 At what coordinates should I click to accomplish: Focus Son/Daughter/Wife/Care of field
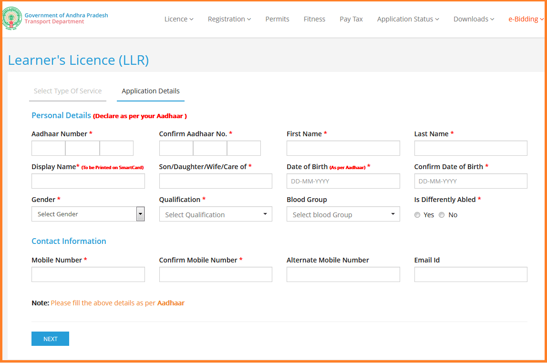pos(216,181)
